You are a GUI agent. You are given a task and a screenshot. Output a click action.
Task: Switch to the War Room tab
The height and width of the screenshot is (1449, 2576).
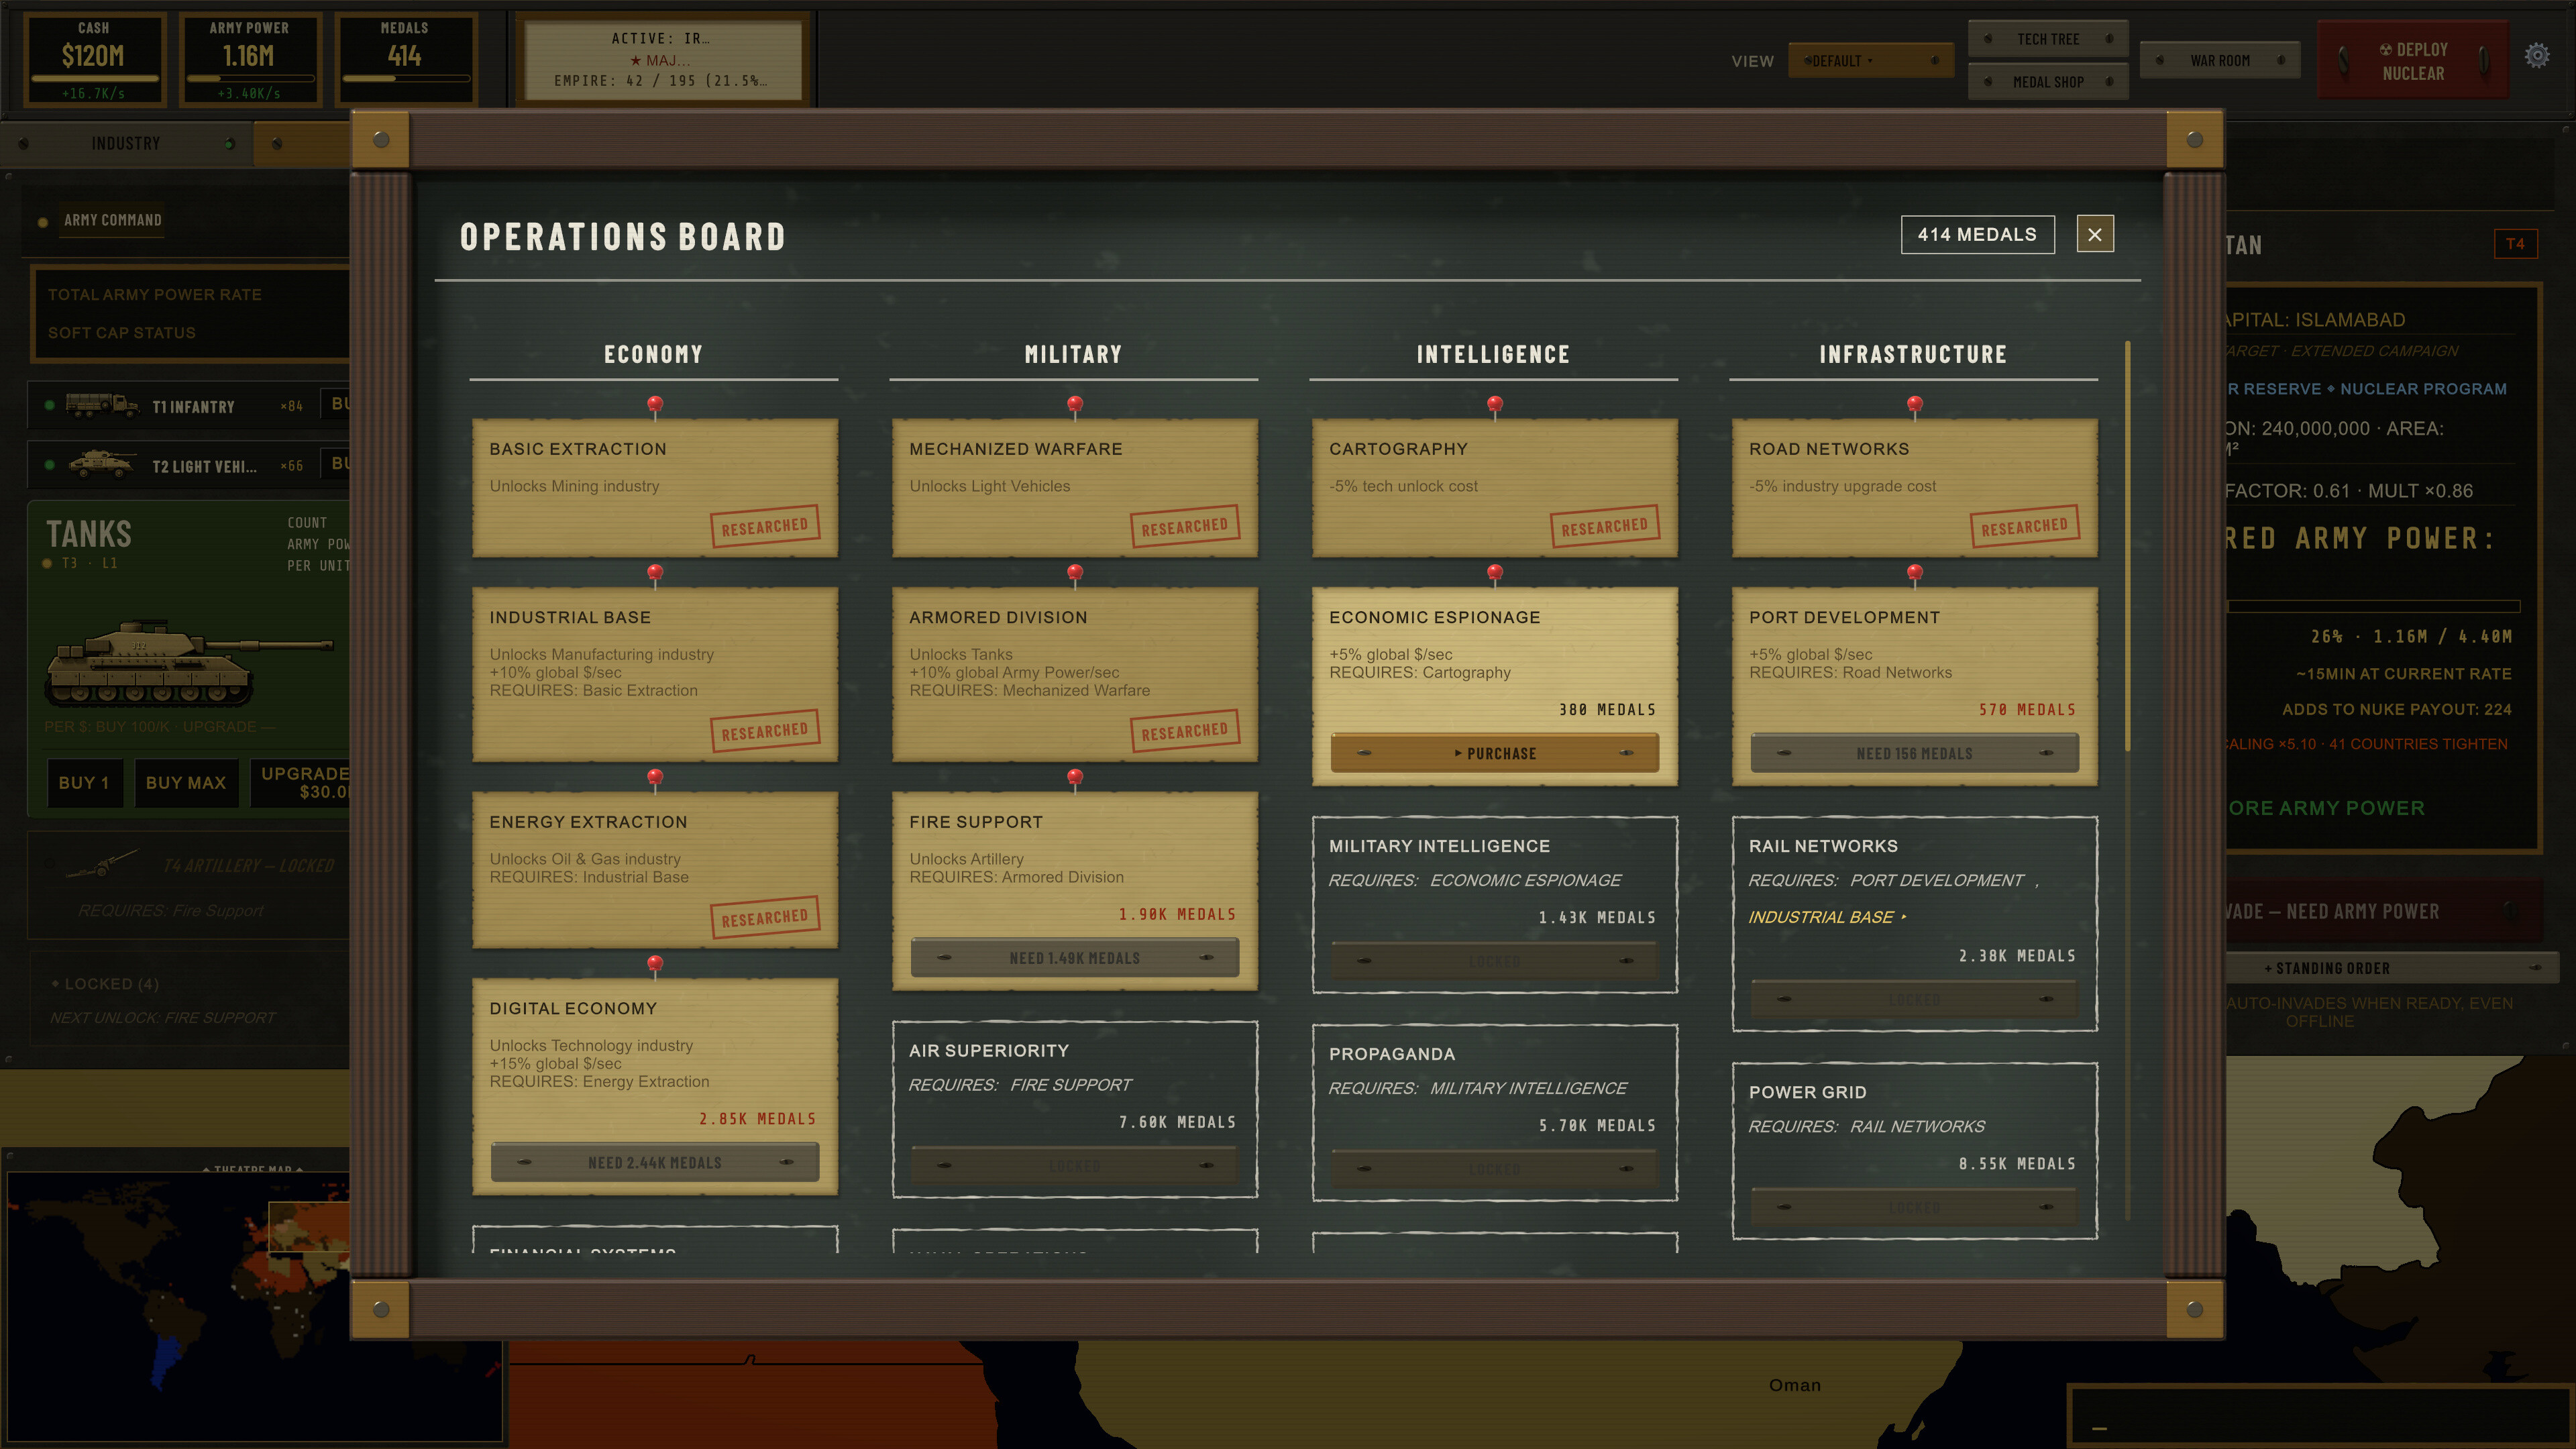[2220, 61]
